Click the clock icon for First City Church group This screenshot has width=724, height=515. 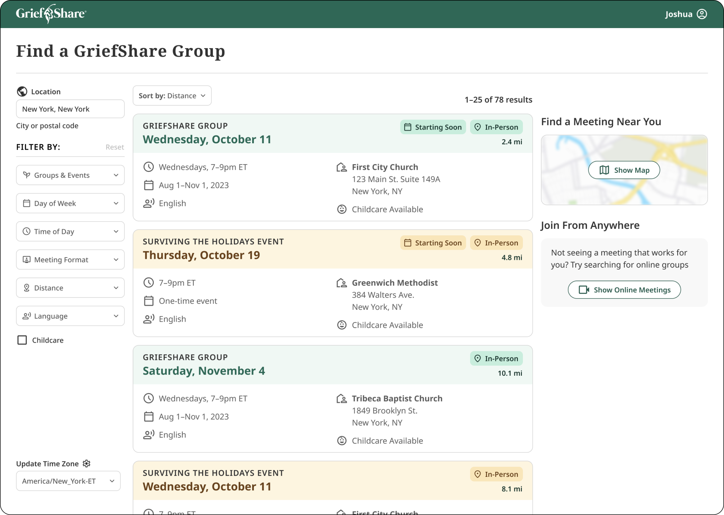click(149, 167)
